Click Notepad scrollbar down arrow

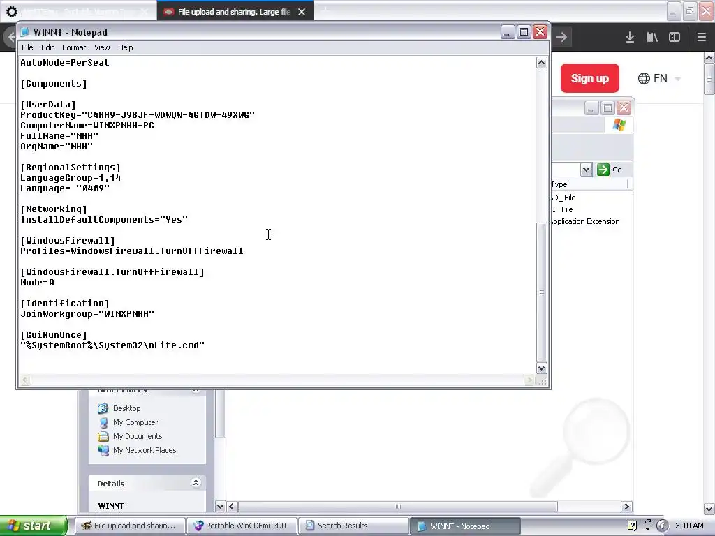click(541, 368)
